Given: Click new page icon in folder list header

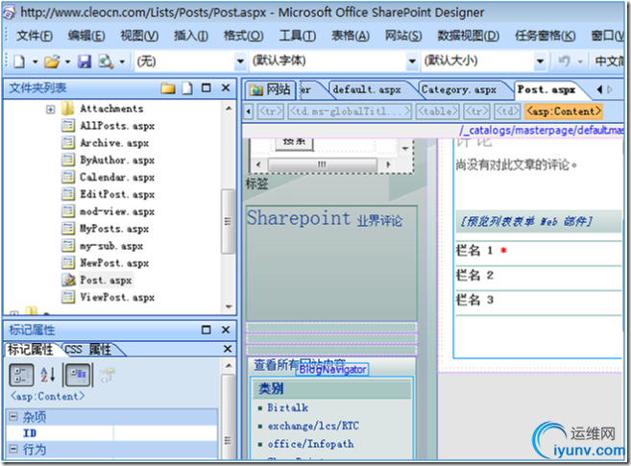Looking at the screenshot, I should click(x=187, y=88).
